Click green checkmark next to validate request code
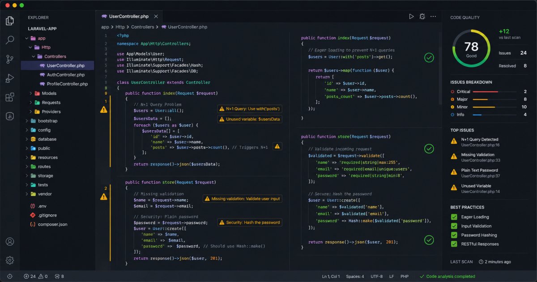This screenshot has width=537, height=282. 429,149
